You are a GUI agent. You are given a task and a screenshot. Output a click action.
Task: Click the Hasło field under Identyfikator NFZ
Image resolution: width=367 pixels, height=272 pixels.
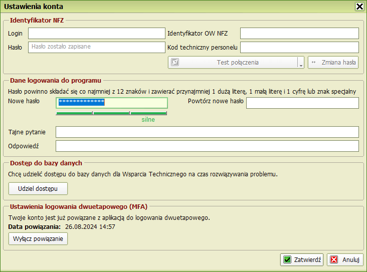click(96, 47)
